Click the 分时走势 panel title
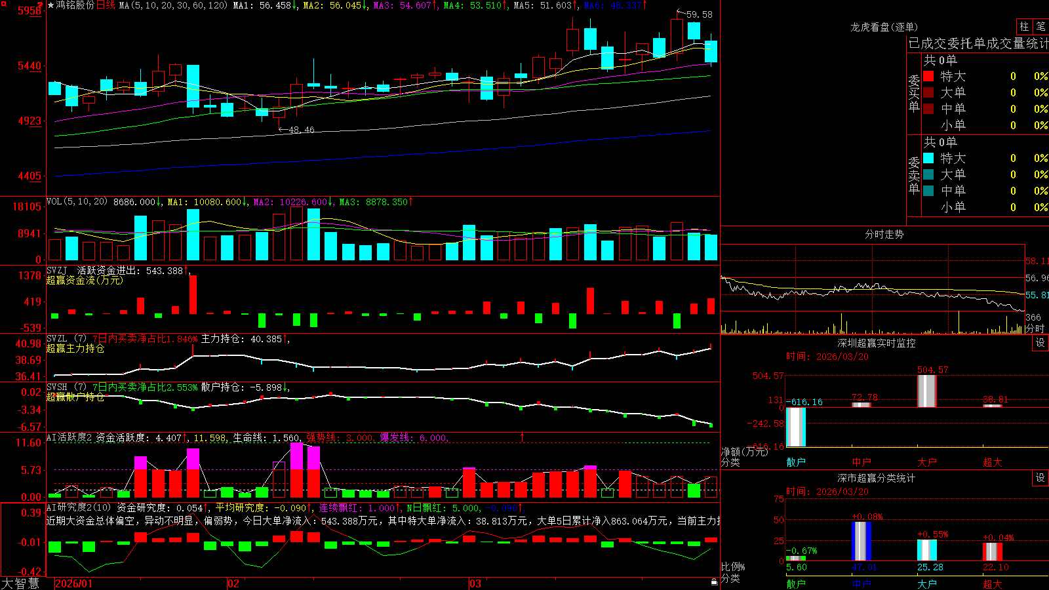Image resolution: width=1049 pixels, height=590 pixels. [x=884, y=234]
